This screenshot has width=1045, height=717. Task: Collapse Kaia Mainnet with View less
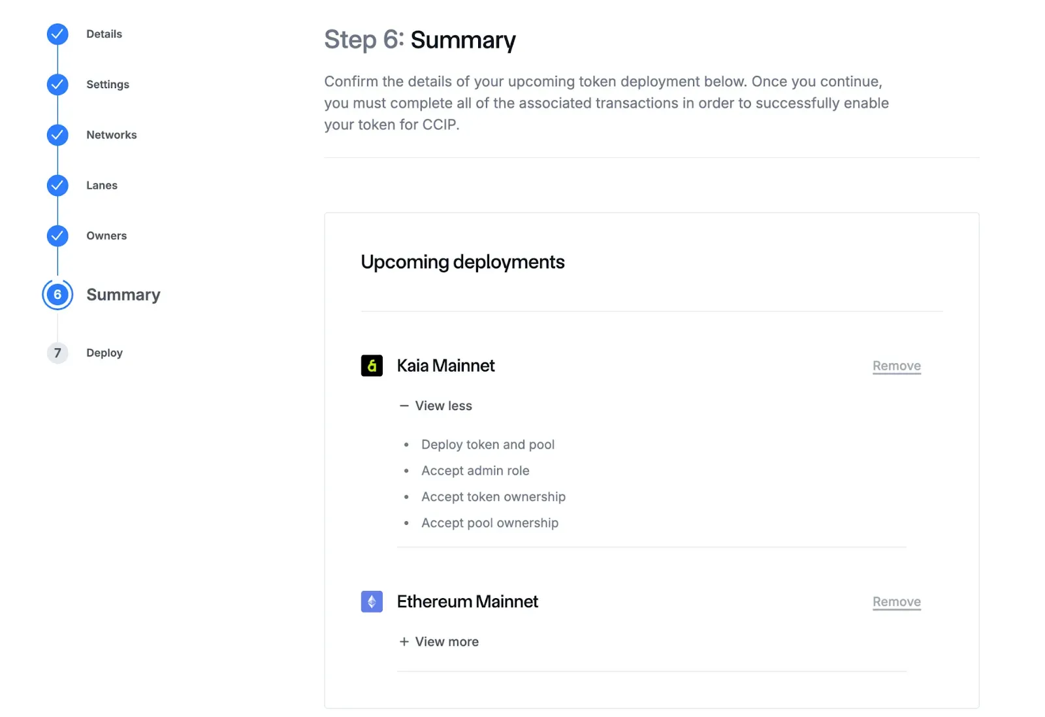[436, 406]
